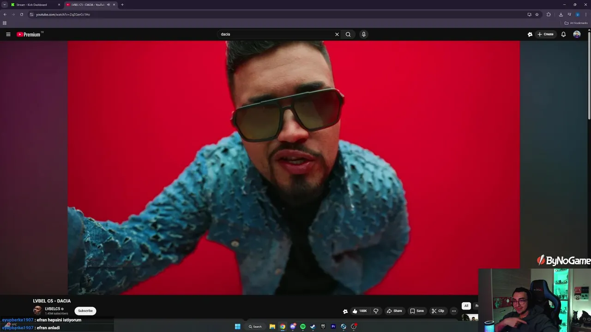Go back in browser history
This screenshot has width=591, height=332.
pyautogui.click(x=5, y=14)
